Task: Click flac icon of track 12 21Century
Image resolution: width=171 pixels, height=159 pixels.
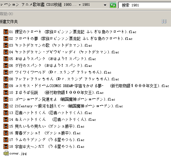Action: click(6, 106)
